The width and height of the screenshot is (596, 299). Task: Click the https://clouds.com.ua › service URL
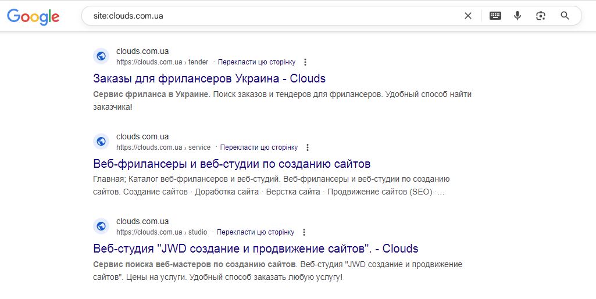[163, 147]
